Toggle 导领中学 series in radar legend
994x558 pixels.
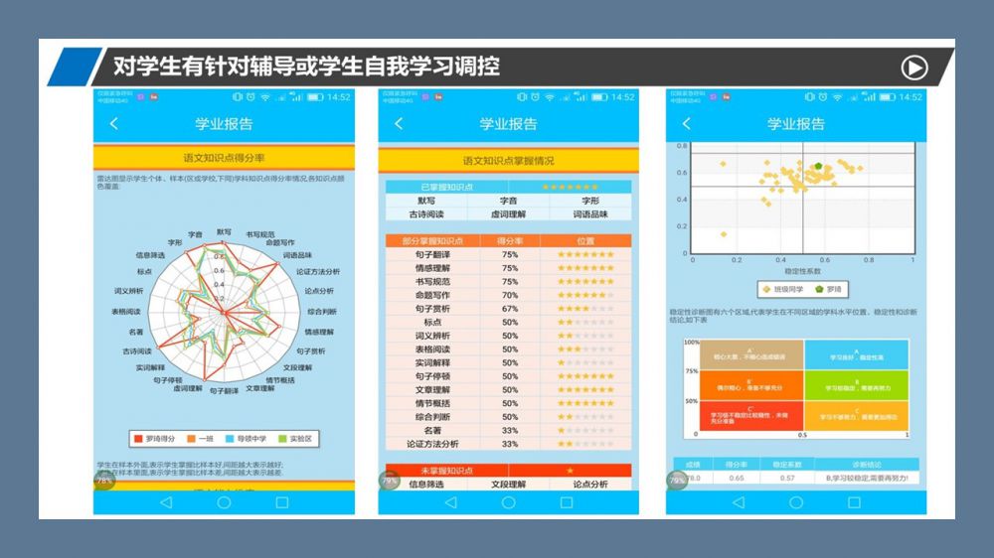243,437
